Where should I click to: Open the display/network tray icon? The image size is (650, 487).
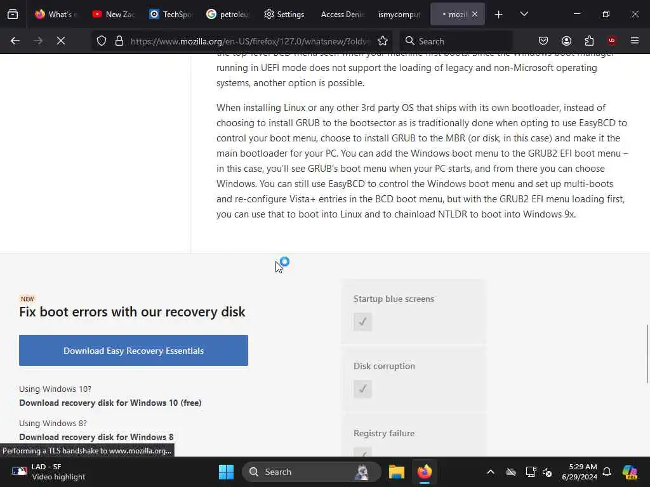coord(531,472)
